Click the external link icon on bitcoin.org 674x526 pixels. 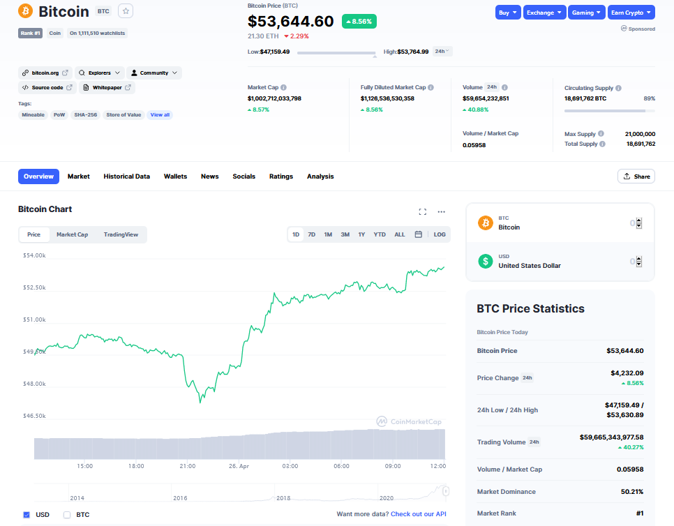click(x=65, y=73)
